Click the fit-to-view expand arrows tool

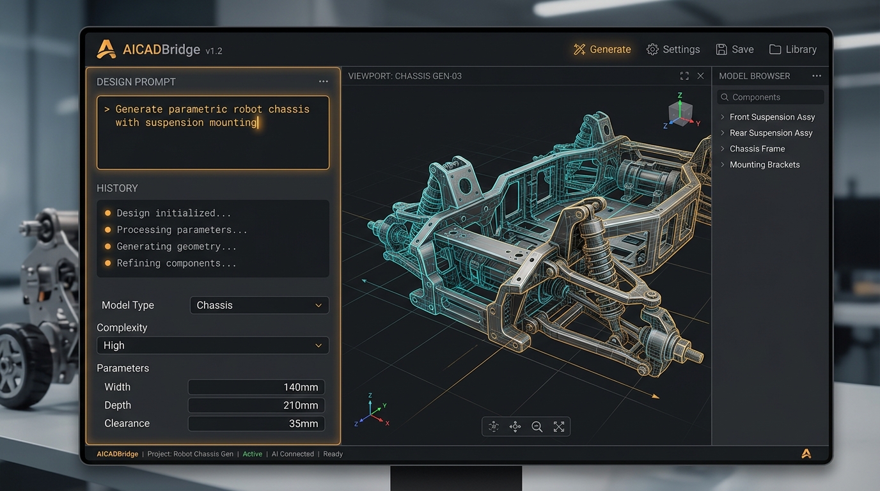coord(558,426)
